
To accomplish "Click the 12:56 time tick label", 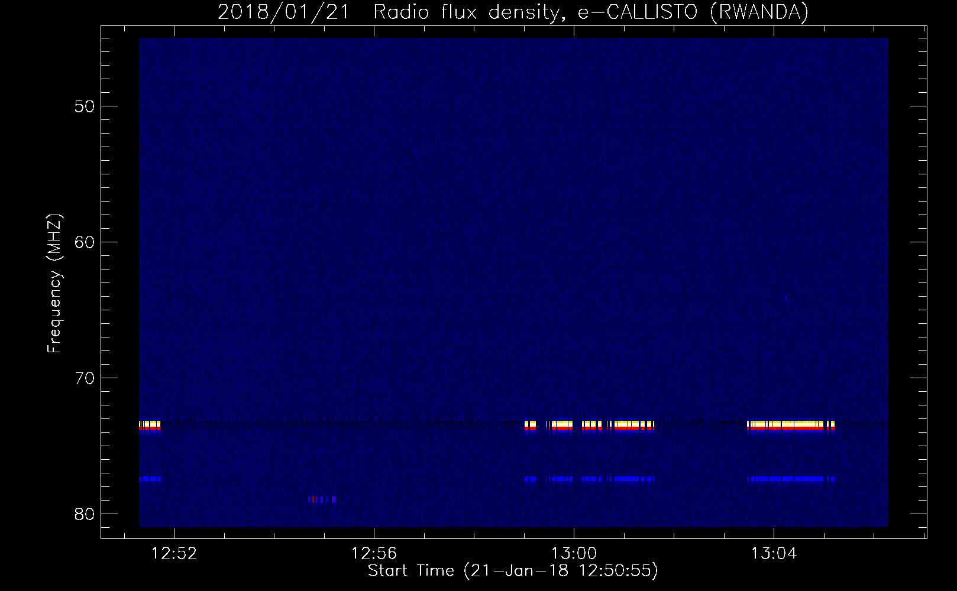I will coord(374,554).
